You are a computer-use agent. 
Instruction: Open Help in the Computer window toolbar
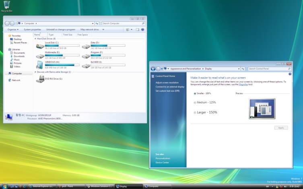pyautogui.click(x=142, y=29)
